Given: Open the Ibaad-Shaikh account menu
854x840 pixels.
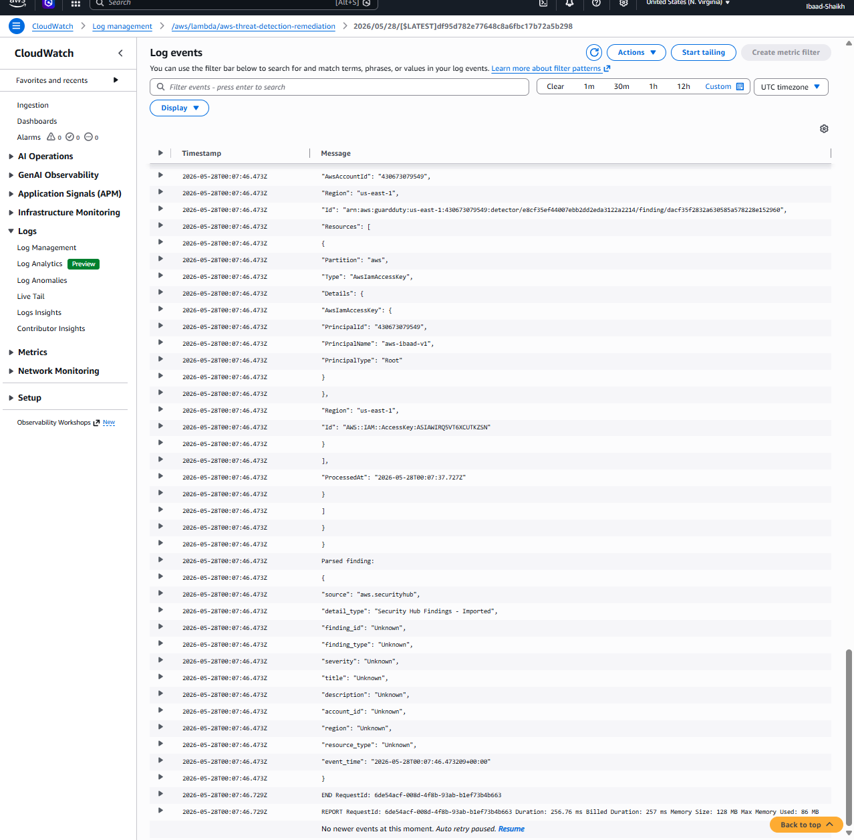Looking at the screenshot, I should pos(825,6).
